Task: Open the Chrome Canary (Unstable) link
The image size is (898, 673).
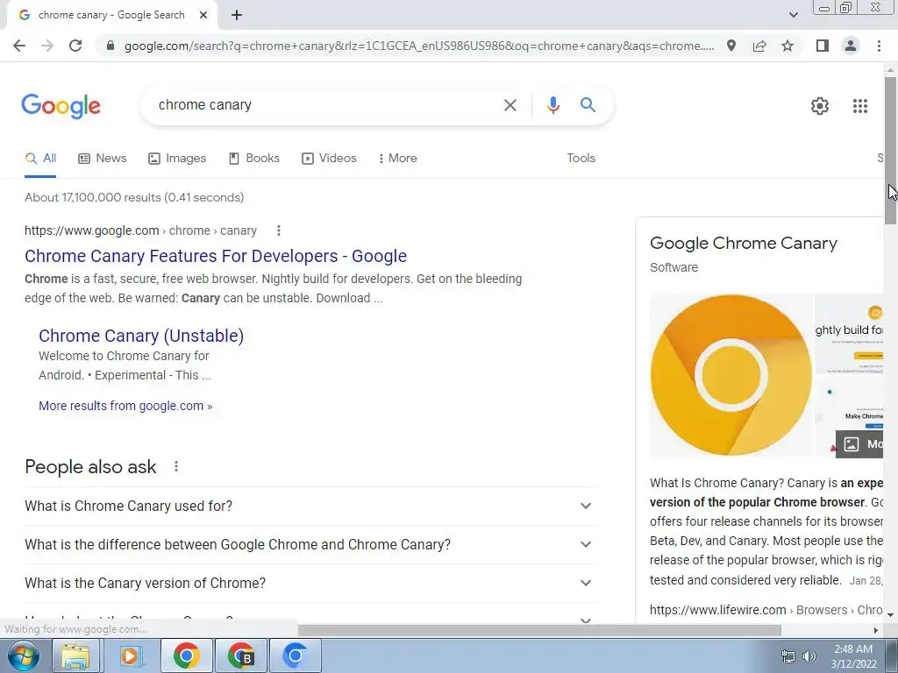Action: point(141,336)
